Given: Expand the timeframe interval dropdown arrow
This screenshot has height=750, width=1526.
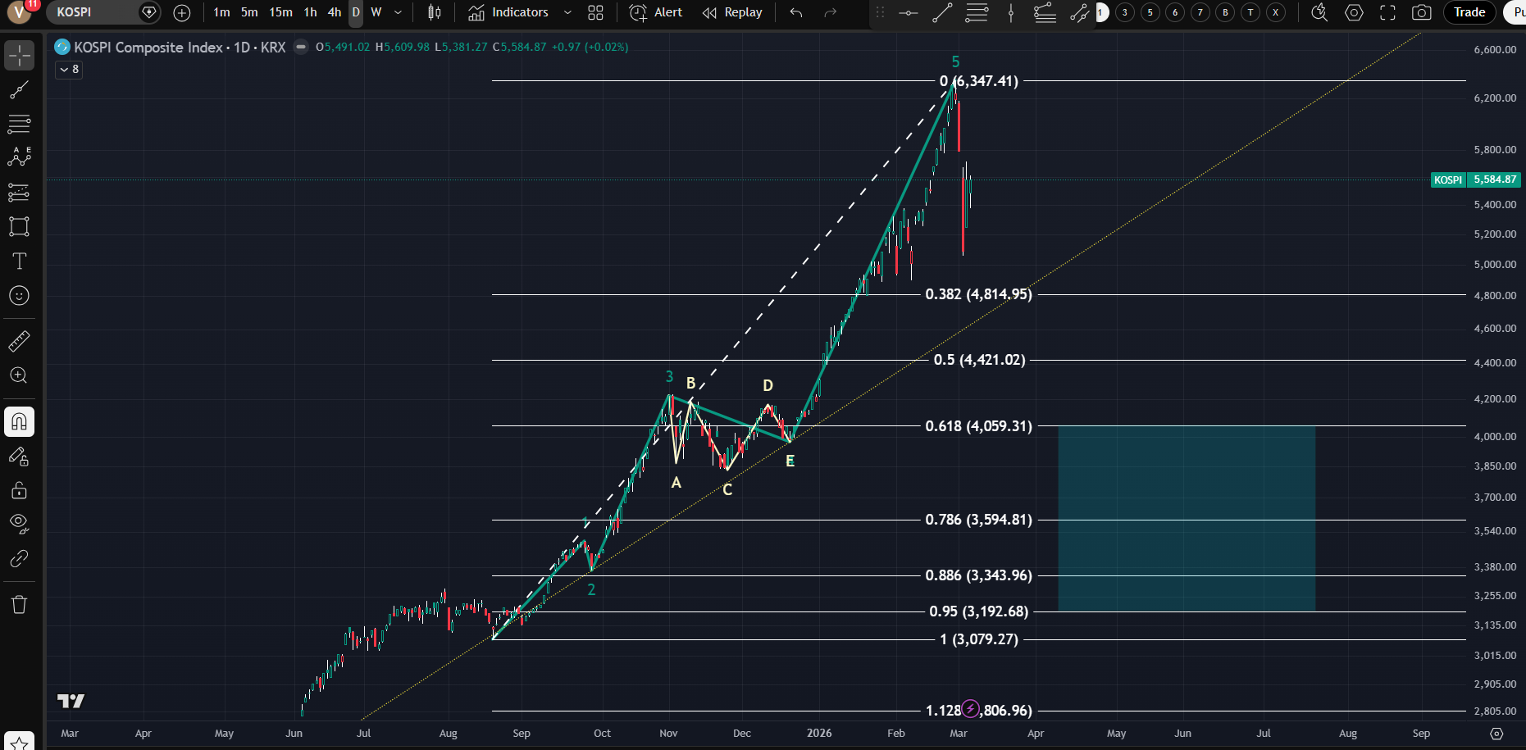Looking at the screenshot, I should [x=399, y=12].
